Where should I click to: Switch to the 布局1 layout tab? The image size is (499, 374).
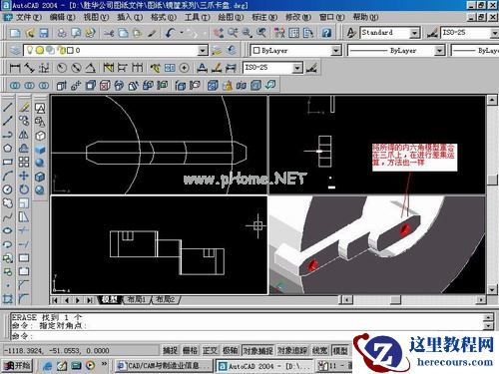pos(136,299)
